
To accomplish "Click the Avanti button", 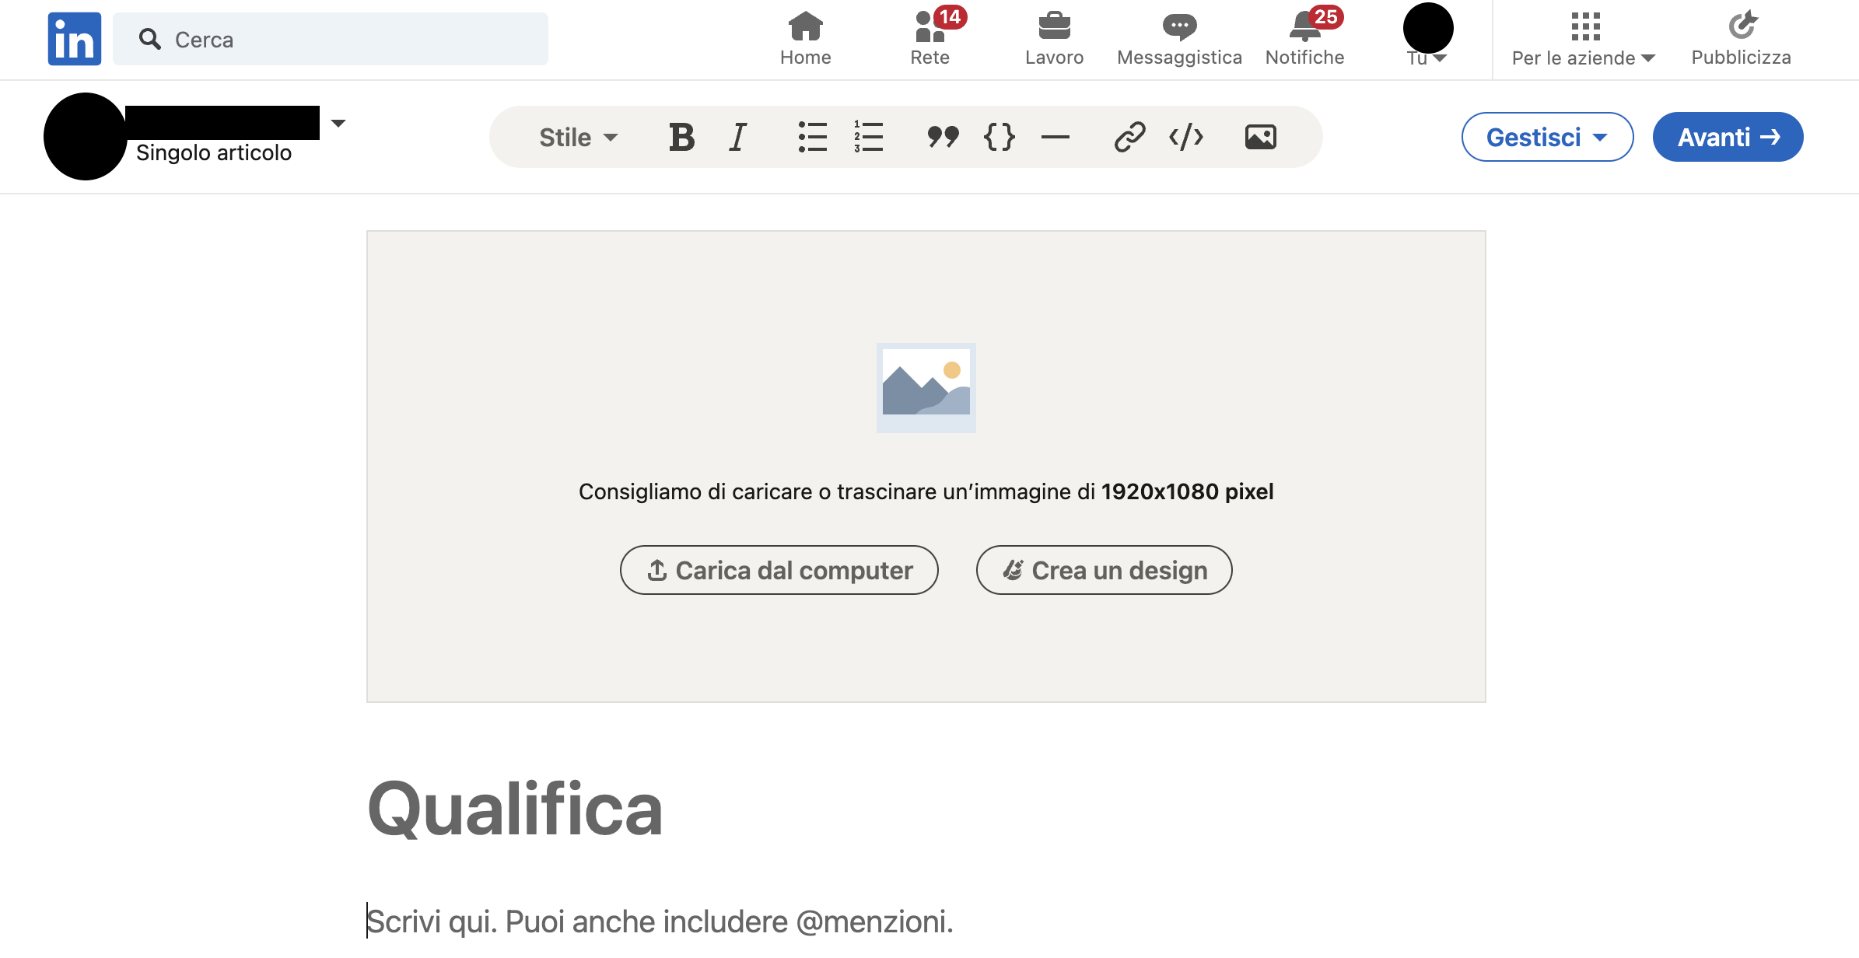I will point(1728,138).
